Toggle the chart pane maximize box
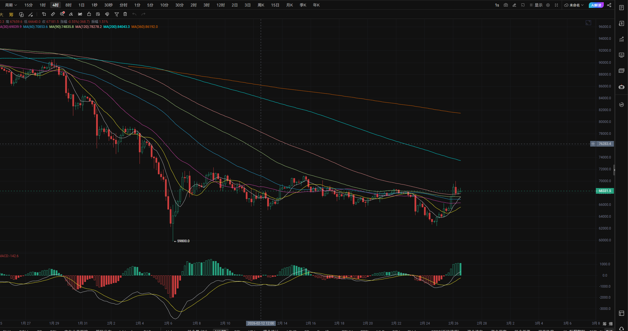 [x=588, y=23]
